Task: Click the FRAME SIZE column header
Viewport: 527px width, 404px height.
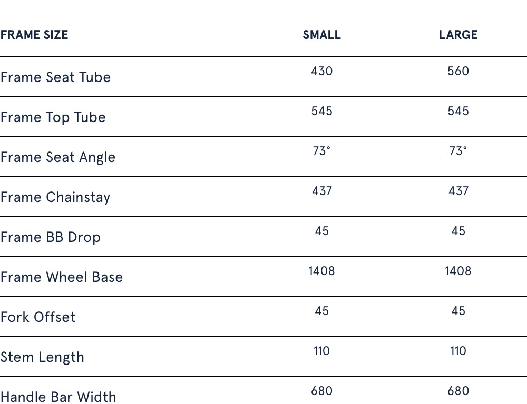Action: (x=34, y=35)
